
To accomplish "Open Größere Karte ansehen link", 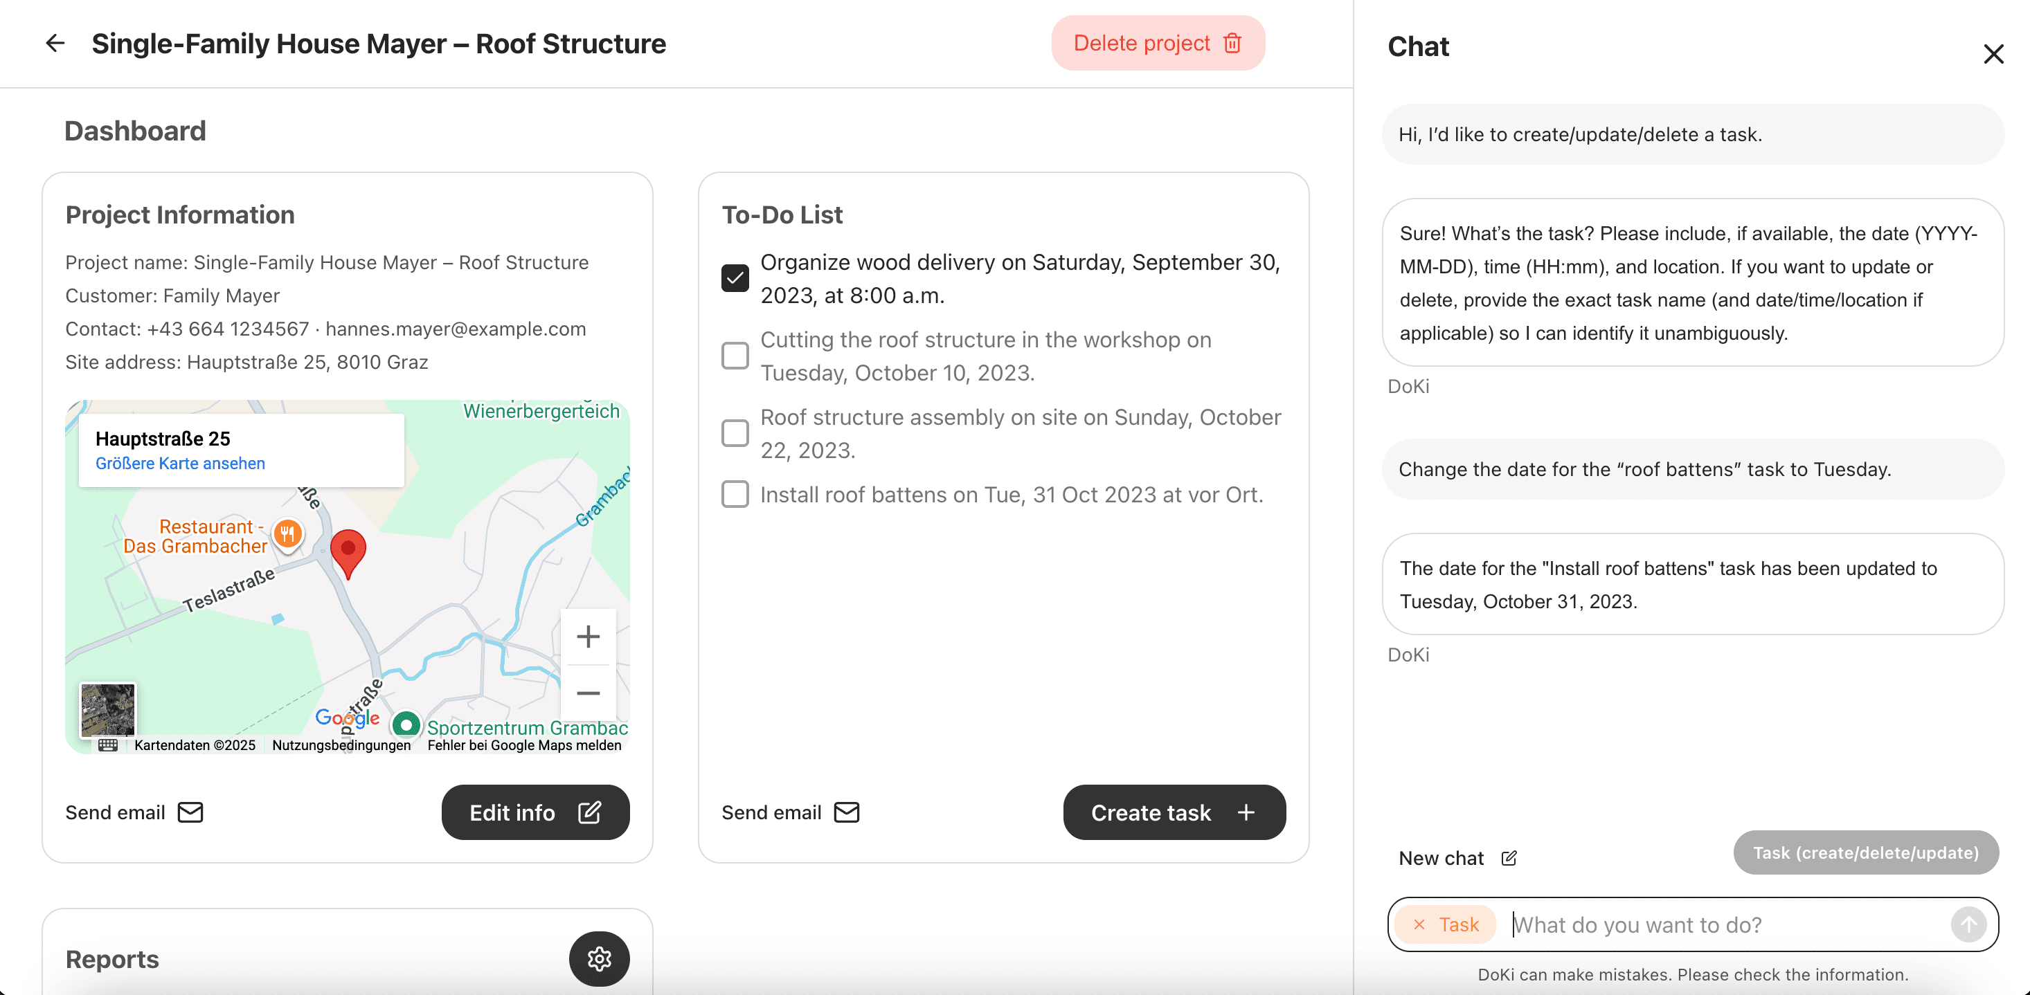I will [x=180, y=463].
